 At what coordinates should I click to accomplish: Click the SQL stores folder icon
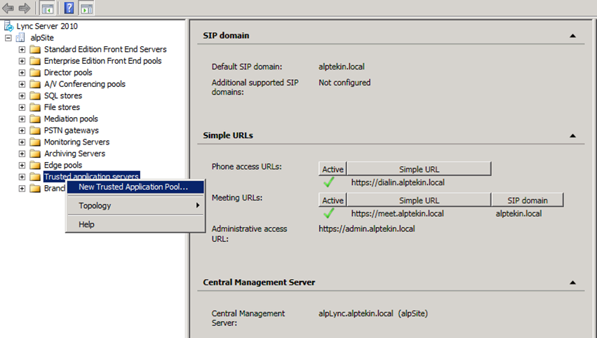pyautogui.click(x=35, y=96)
